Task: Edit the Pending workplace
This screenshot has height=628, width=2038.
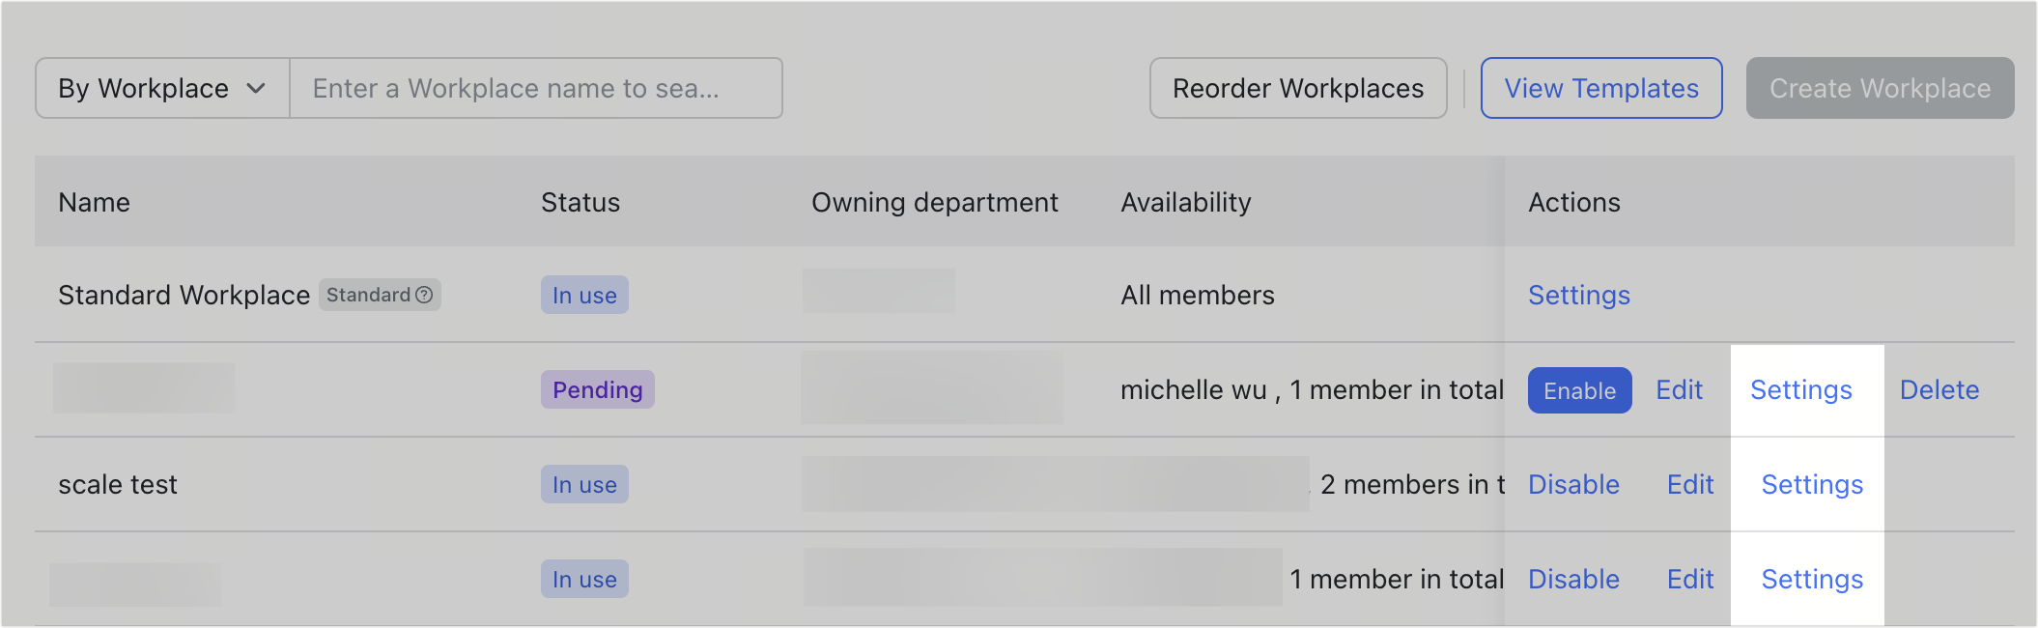Action: (1679, 389)
